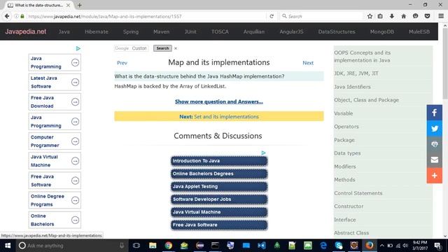Viewport: 448px width, 252px height.
Task: Open Java menu in navbar
Action: [64, 31]
